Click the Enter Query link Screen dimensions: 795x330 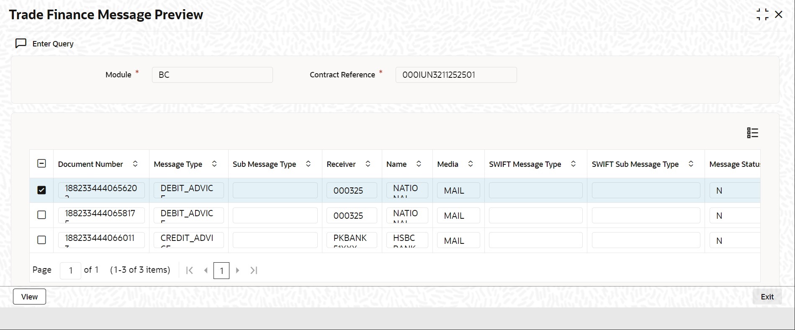[x=53, y=44]
